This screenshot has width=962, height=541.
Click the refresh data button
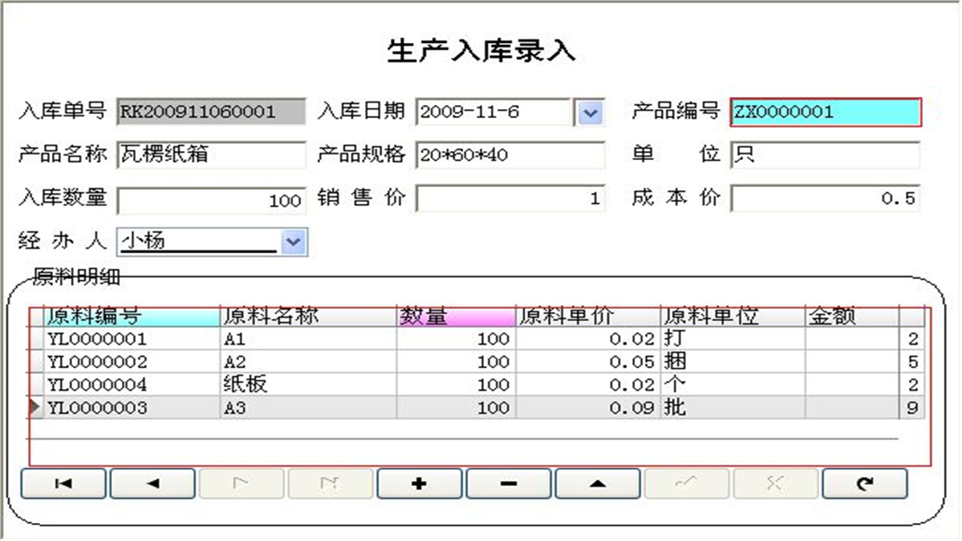pos(864,483)
